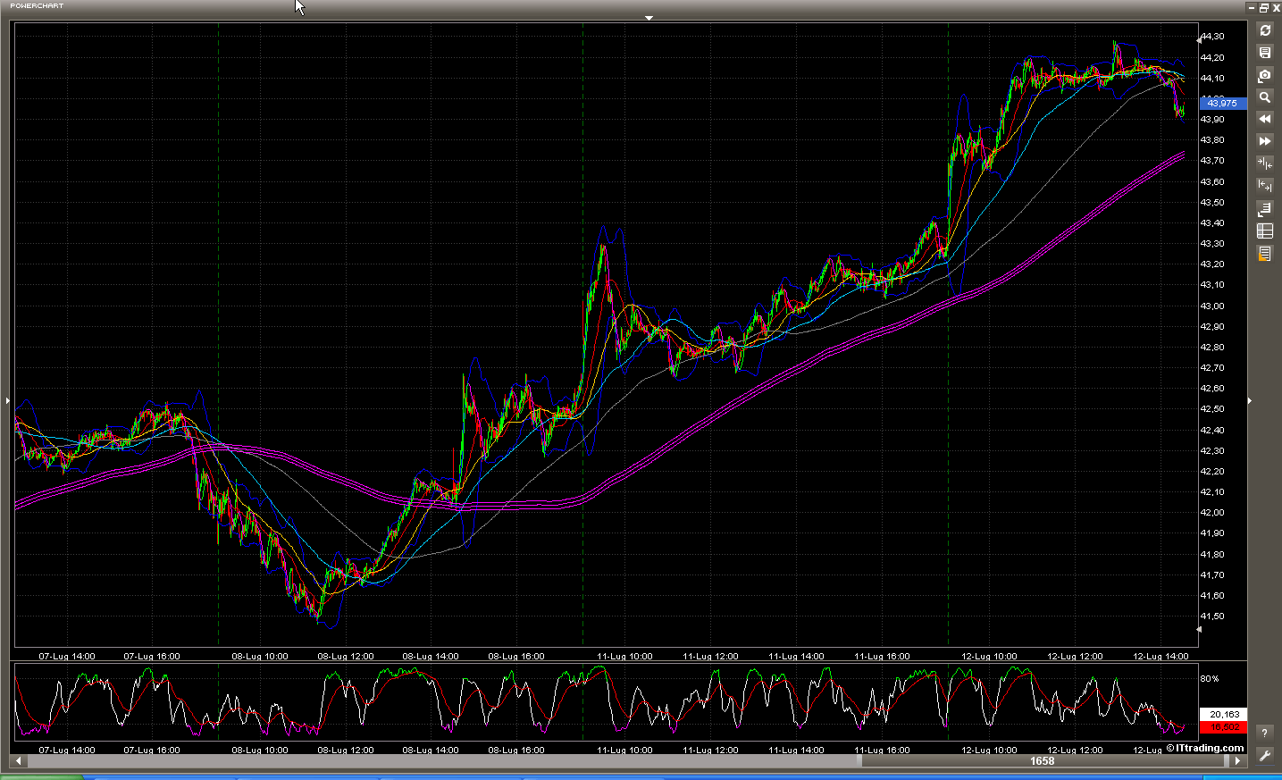Rewind the chart with the double-left arrows
Viewport: 1282px width, 780px height.
(x=1265, y=119)
